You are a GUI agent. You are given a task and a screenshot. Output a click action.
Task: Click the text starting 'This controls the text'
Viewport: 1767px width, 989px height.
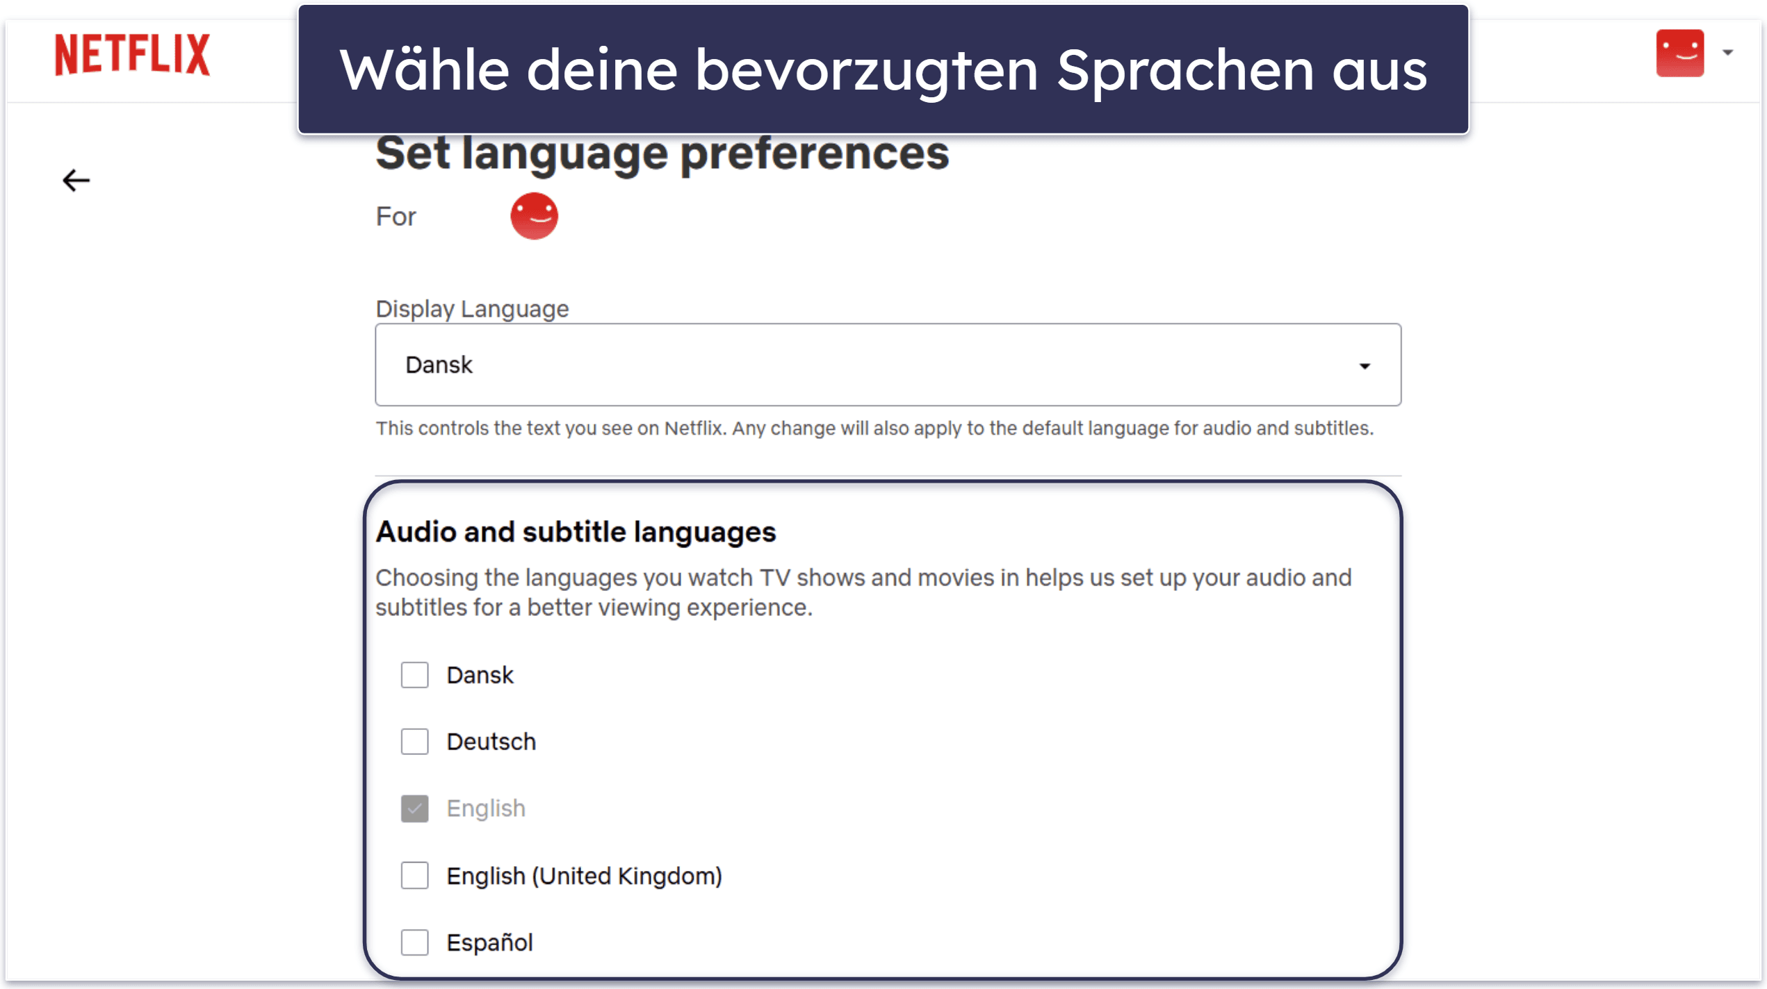click(x=874, y=428)
